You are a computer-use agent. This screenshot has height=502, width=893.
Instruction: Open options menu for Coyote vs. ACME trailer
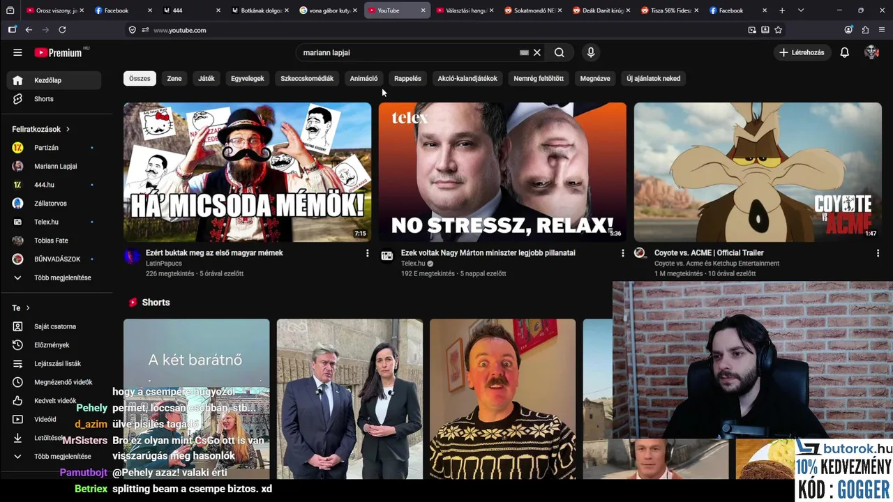[x=878, y=253]
